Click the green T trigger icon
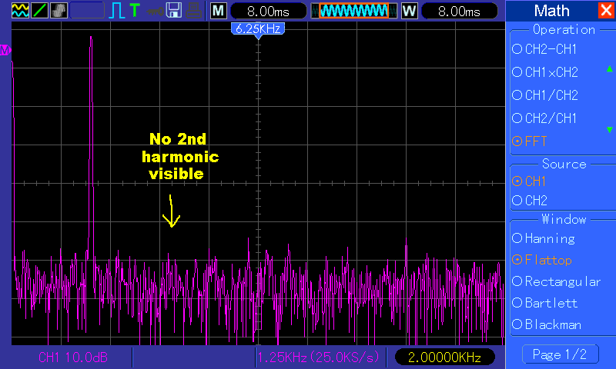 (135, 11)
